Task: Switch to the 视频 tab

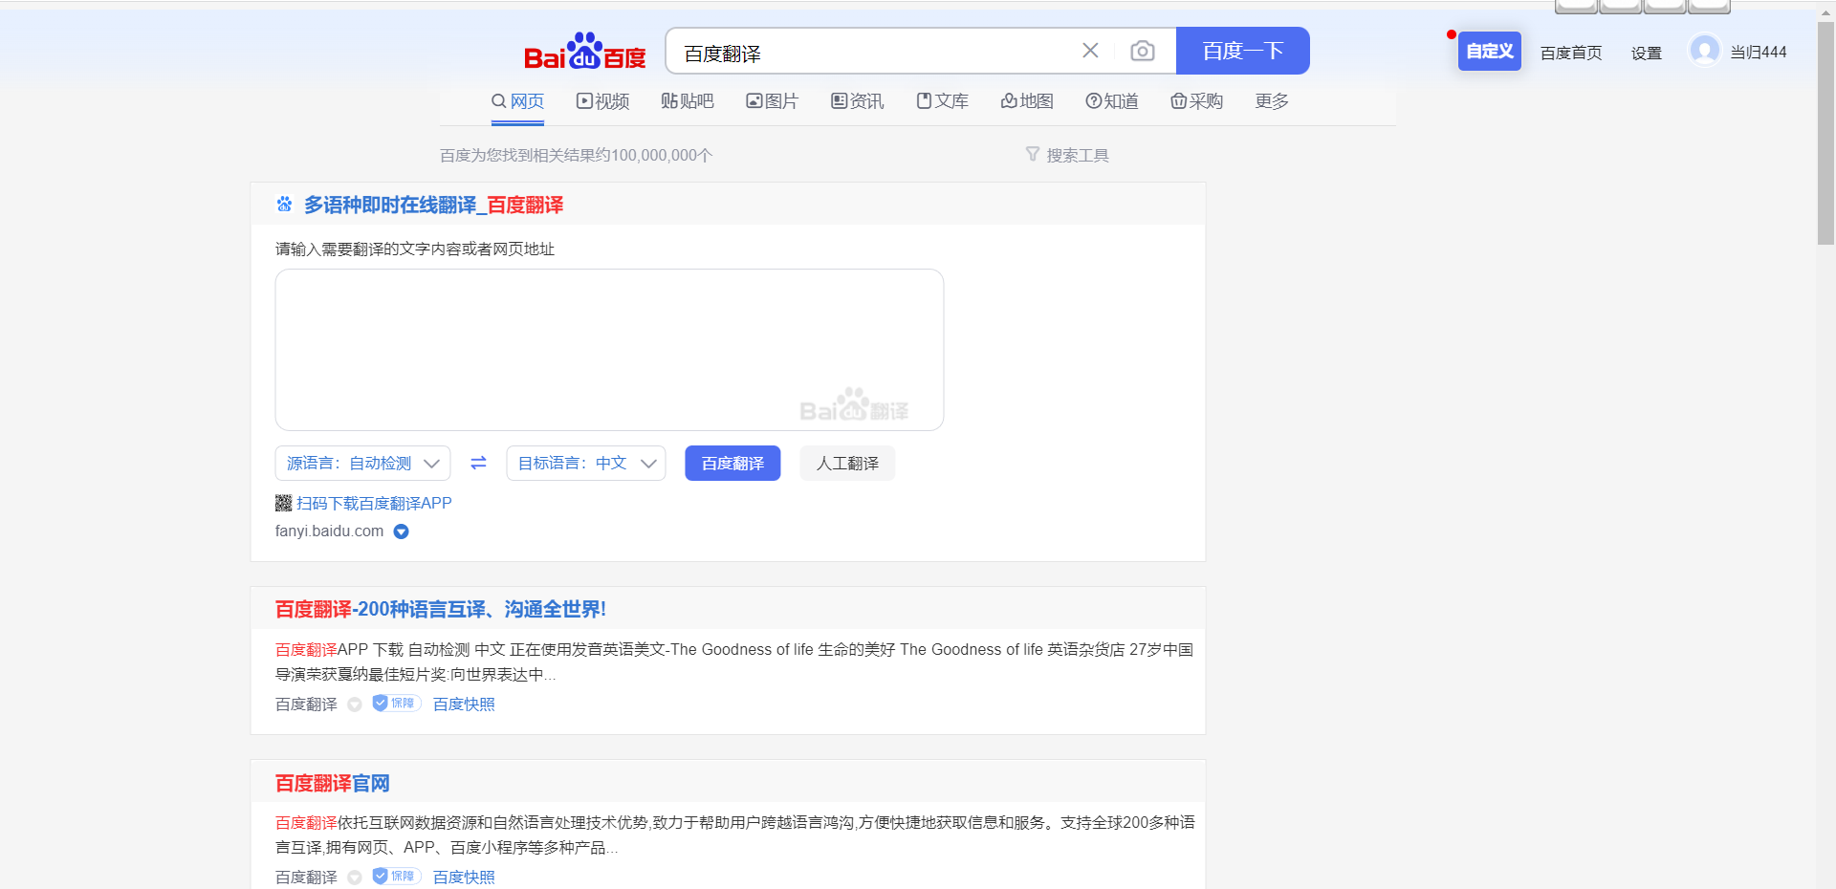Action: point(602,101)
